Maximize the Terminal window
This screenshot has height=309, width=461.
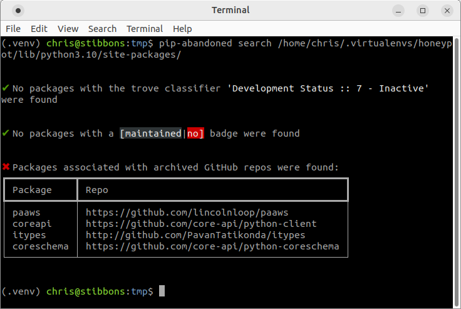pos(423,10)
